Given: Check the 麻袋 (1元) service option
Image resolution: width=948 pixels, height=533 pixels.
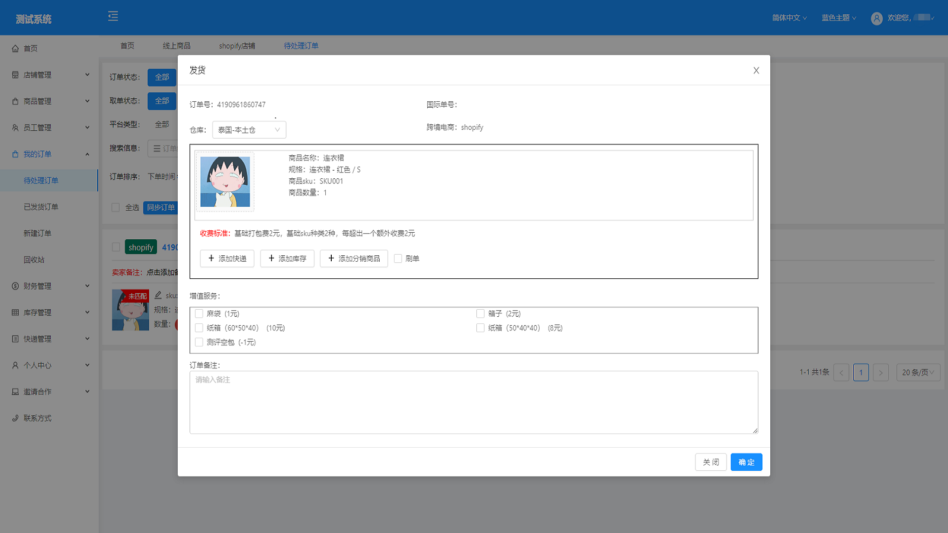Looking at the screenshot, I should (x=199, y=314).
